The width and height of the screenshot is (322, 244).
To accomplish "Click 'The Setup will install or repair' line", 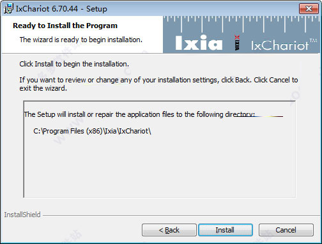I will click(139, 114).
